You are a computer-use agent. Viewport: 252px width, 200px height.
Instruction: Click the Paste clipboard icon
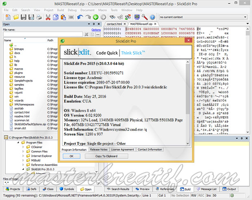click(x=63, y=17)
